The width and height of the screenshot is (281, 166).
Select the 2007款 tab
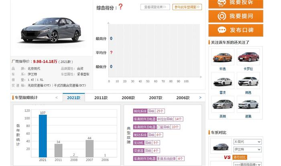156,98
